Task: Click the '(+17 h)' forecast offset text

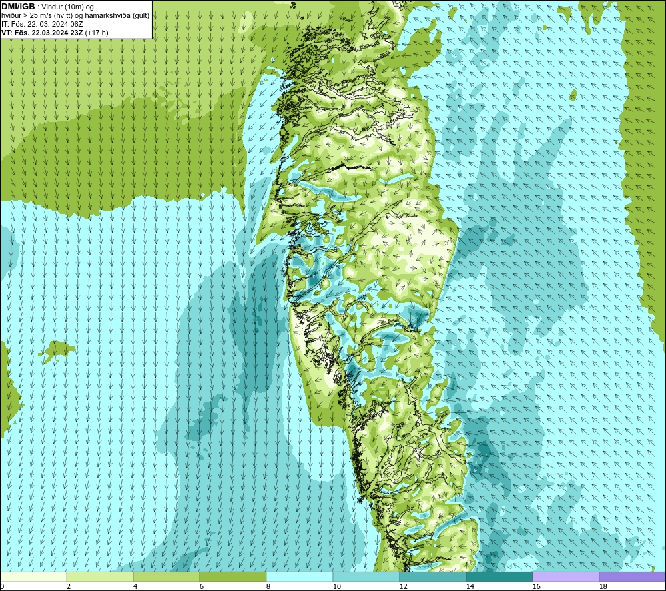Action: coord(97,33)
